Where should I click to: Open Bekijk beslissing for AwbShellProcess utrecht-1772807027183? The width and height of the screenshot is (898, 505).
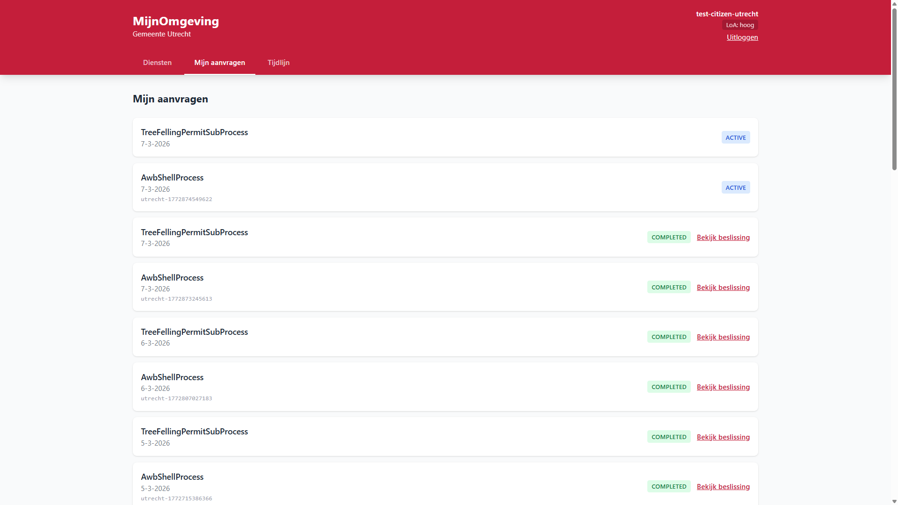point(723,387)
